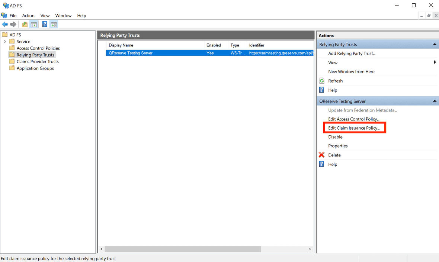Screen dimensions: 439x262
Task: Click the export list folder icon
Action: click(x=24, y=24)
